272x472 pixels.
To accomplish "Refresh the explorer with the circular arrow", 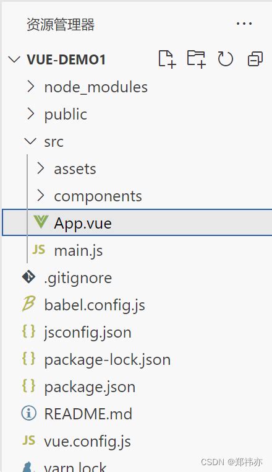I will (x=226, y=59).
